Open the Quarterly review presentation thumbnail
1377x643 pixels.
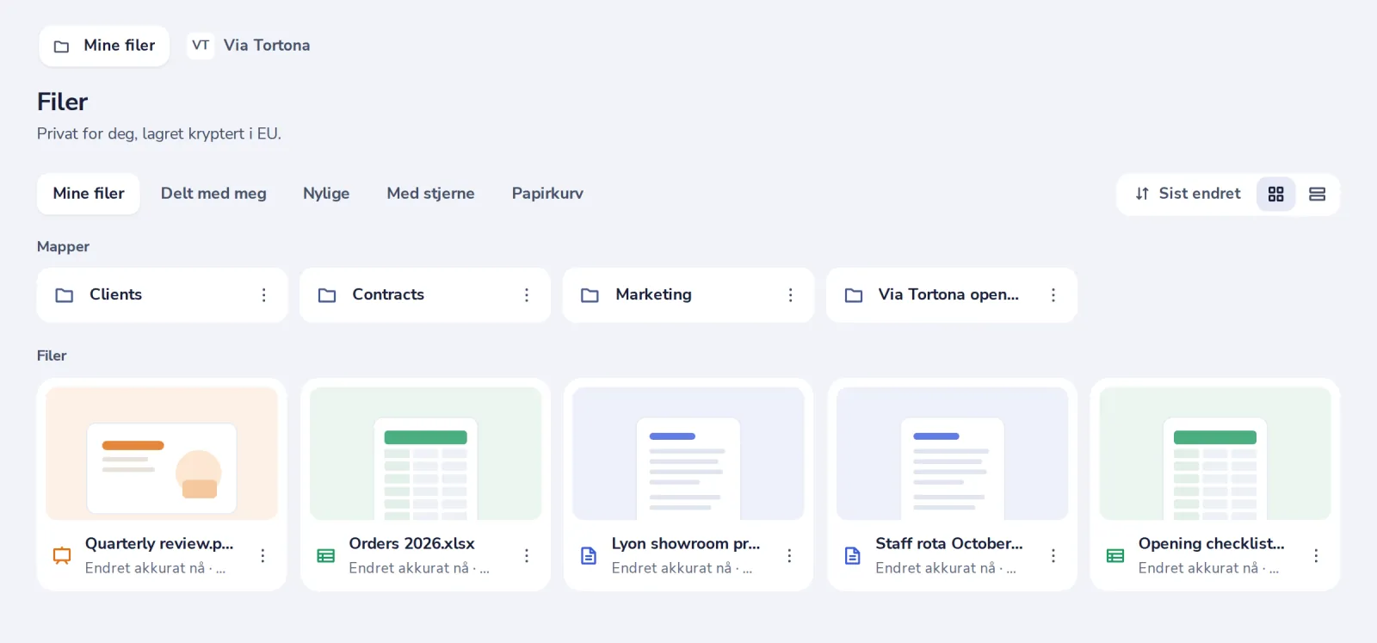click(x=162, y=454)
